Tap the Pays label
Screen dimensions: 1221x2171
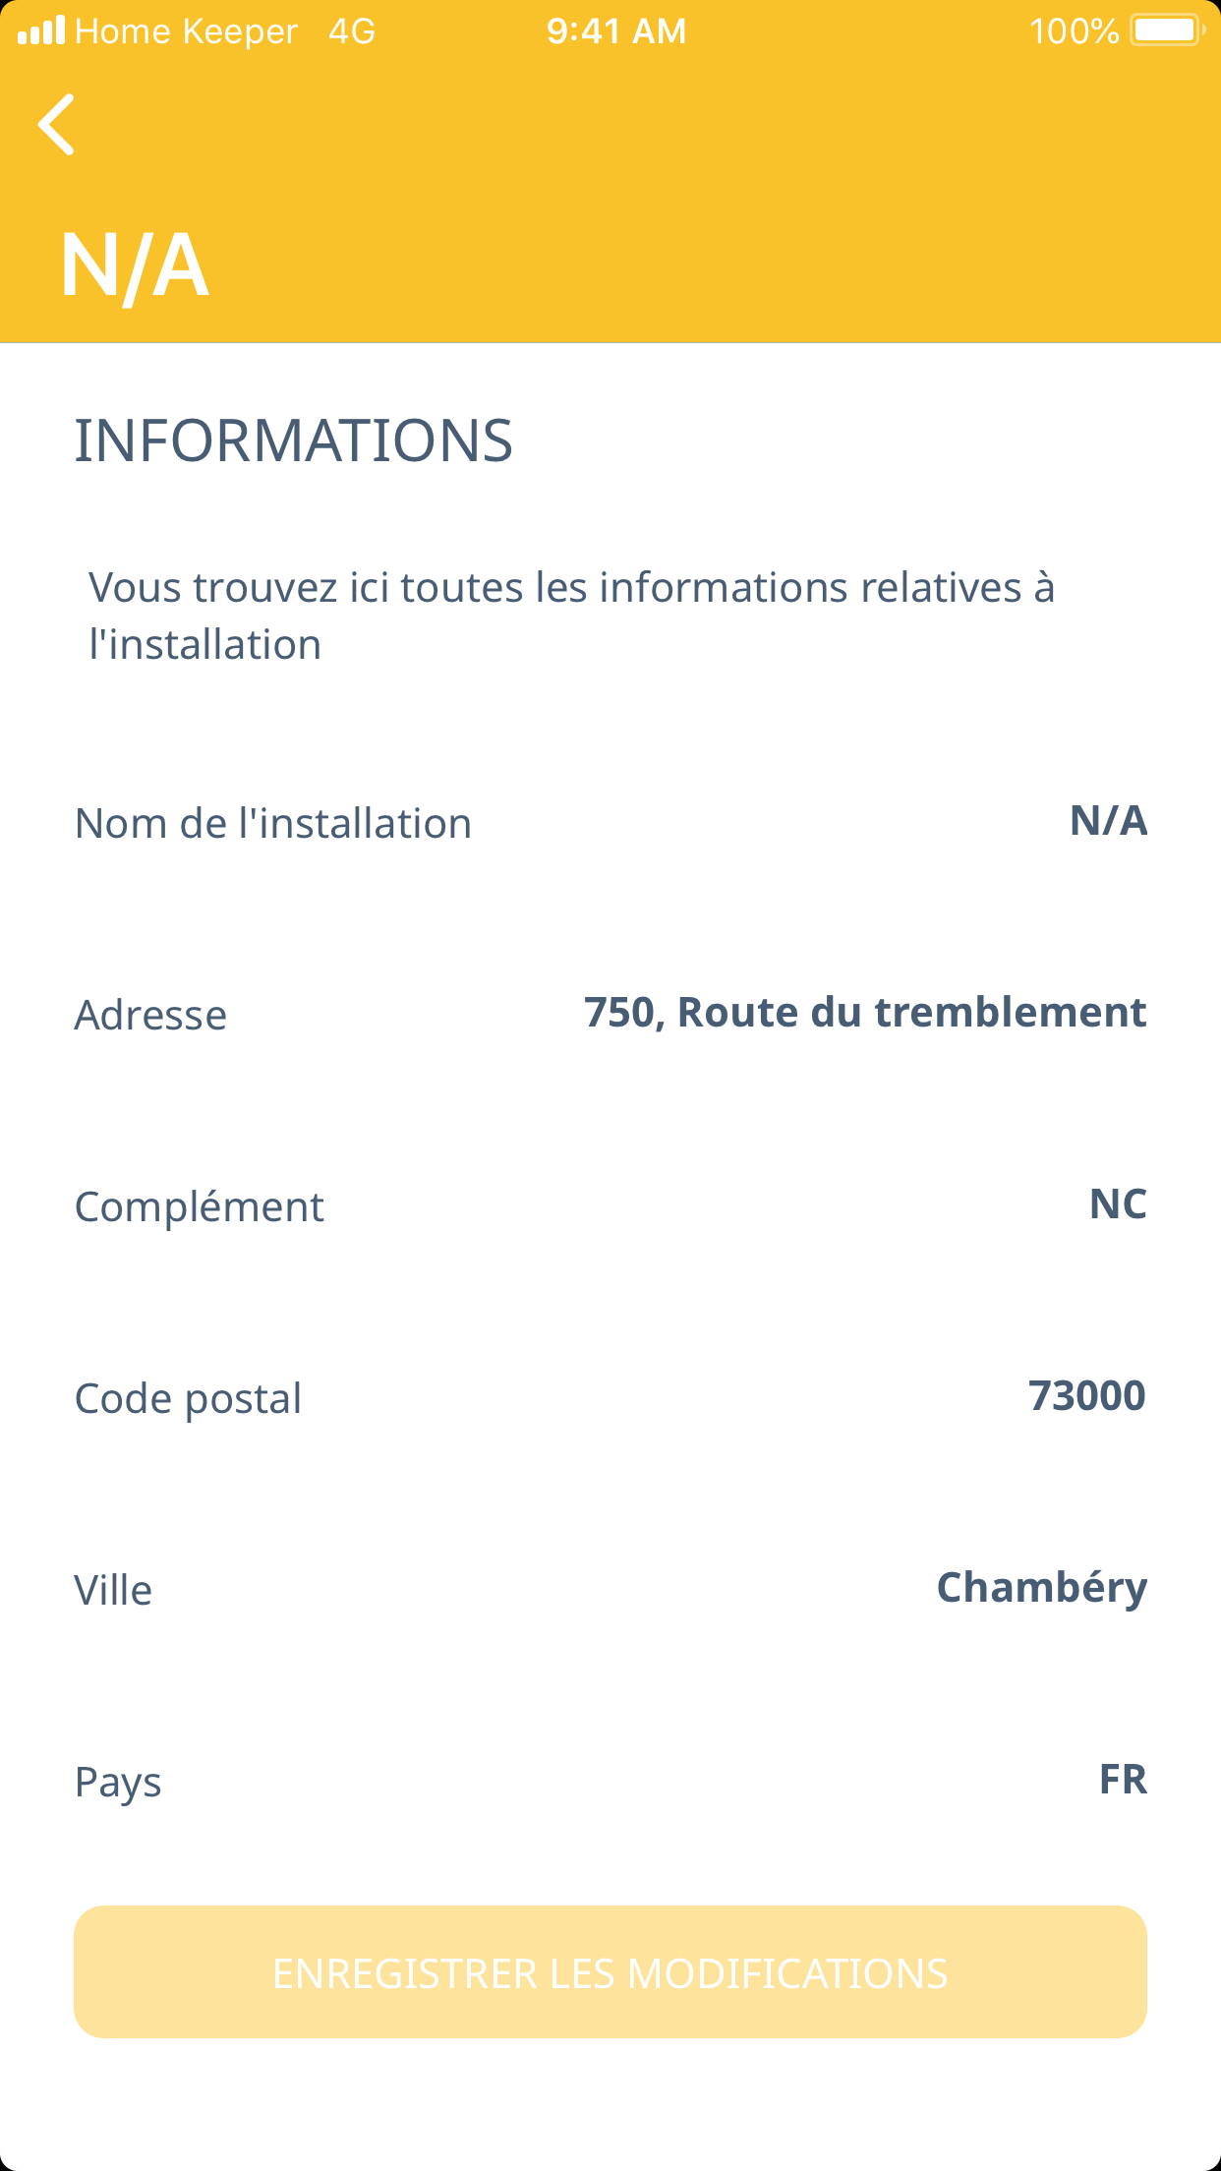pos(118,1783)
